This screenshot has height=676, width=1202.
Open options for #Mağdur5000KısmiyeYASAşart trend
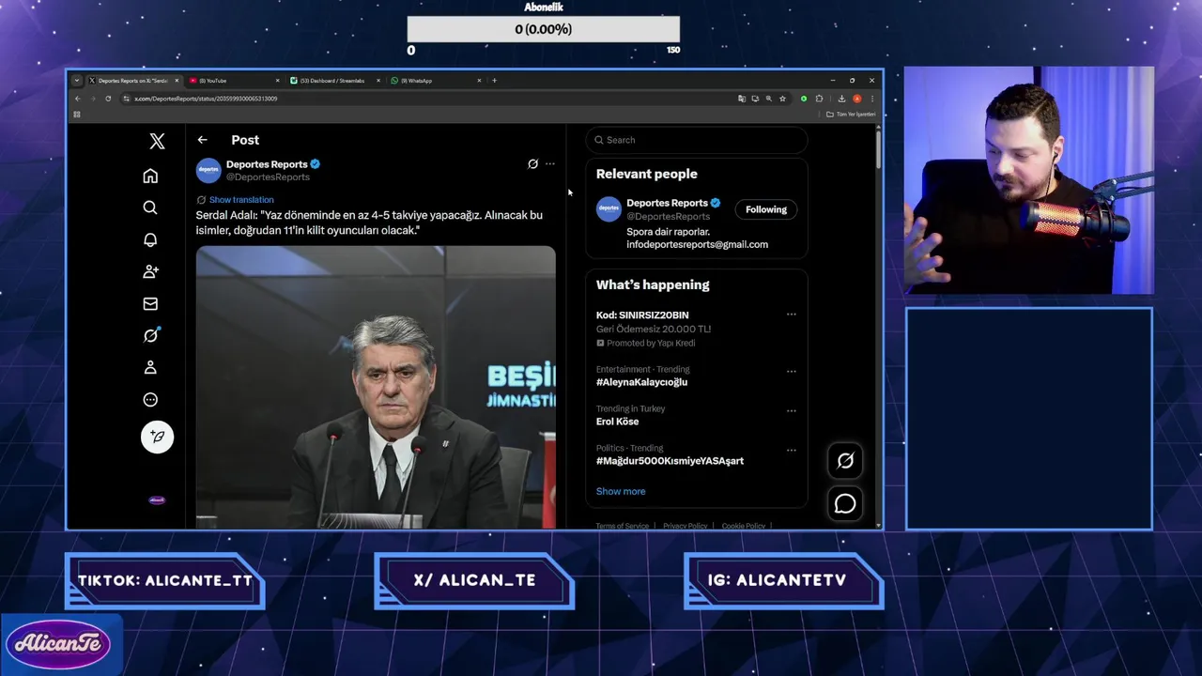click(x=791, y=450)
